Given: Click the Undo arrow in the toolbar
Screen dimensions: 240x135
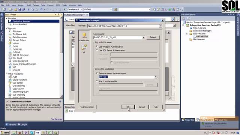Looking at the screenshot, I should coord(41,9).
